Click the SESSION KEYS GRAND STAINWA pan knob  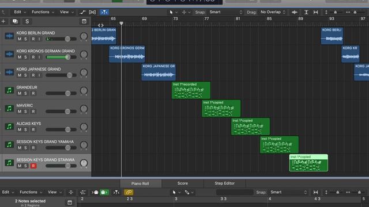click(84, 163)
